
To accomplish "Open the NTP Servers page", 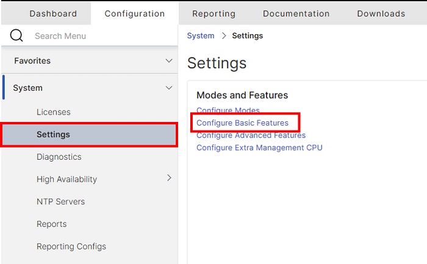I will (61, 202).
